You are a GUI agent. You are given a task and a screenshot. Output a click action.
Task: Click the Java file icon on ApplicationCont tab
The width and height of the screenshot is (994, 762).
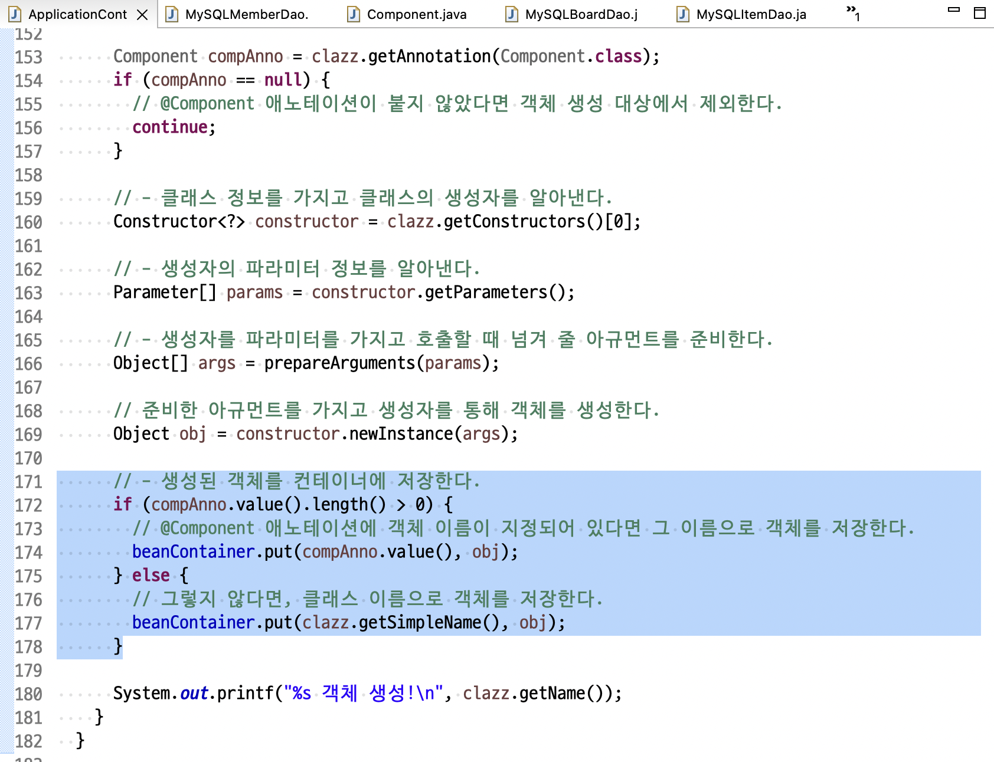pos(15,14)
